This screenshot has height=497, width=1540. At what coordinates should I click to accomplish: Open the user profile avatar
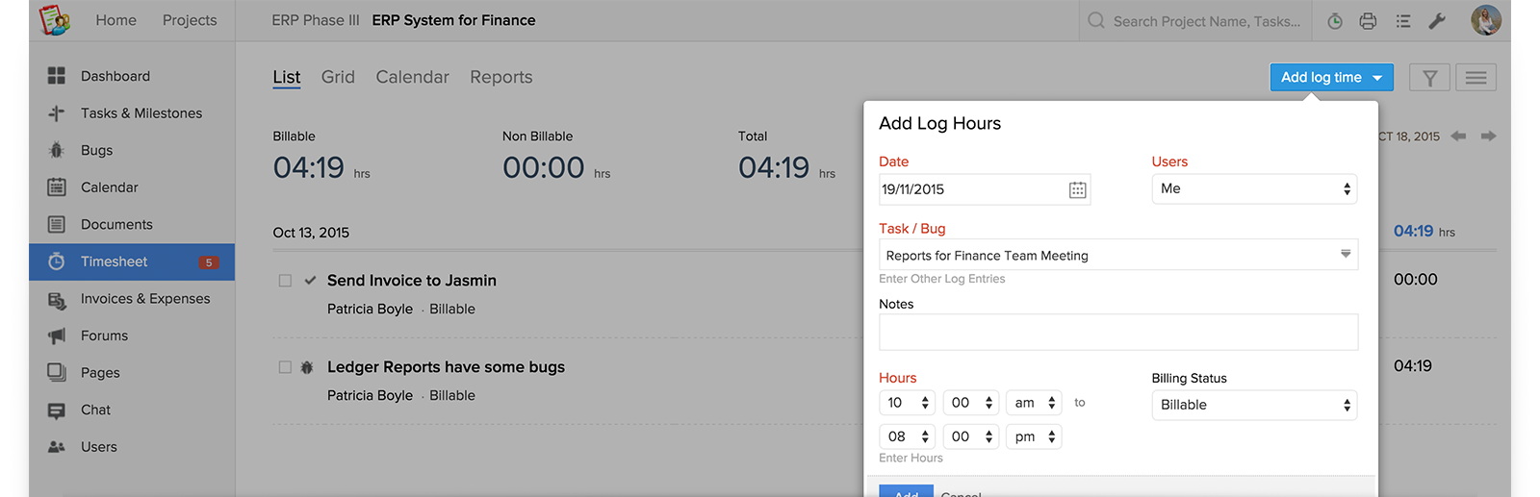(x=1485, y=20)
